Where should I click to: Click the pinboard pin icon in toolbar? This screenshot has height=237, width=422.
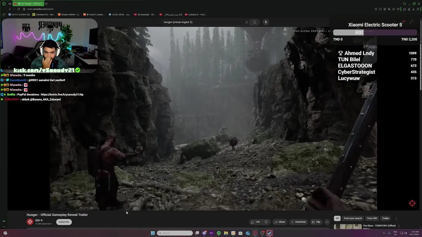click(376, 9)
